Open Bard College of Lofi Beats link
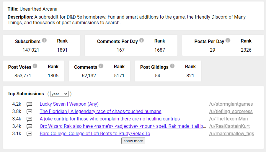Screen dimensions: 266x152 (95, 133)
